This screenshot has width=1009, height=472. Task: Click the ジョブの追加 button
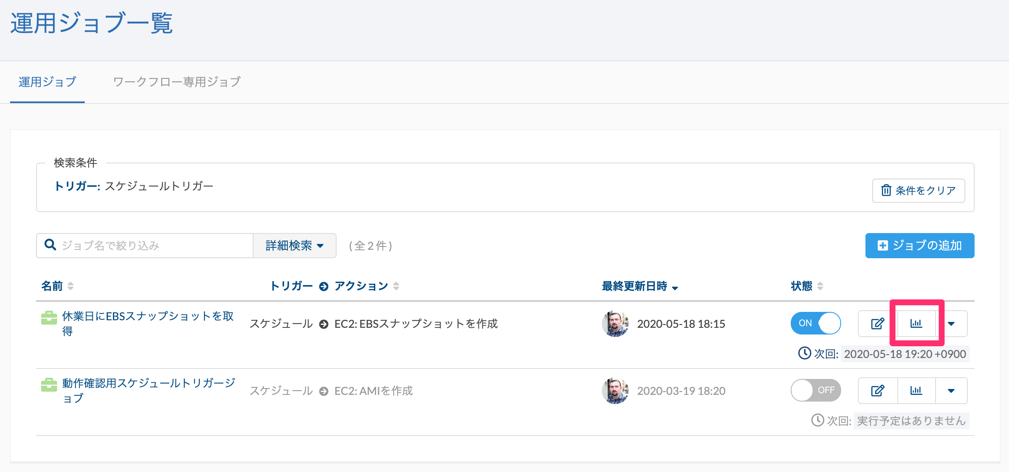point(920,246)
